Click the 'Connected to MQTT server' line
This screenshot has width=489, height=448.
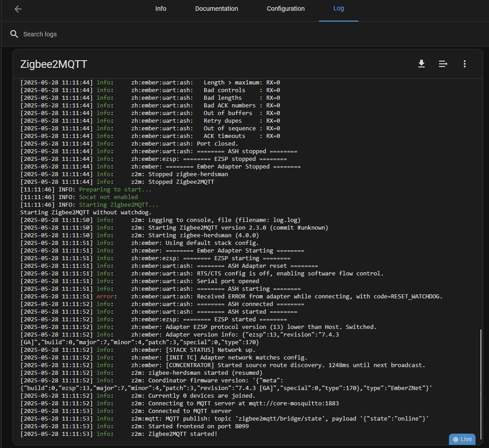point(126,411)
